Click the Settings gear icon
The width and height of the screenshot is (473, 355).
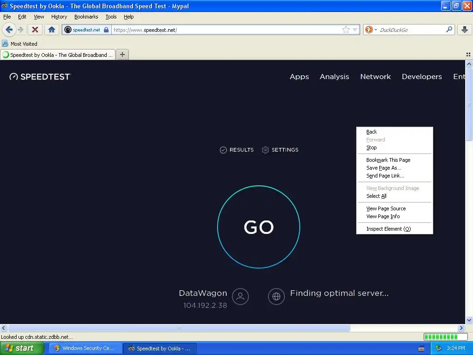click(265, 150)
